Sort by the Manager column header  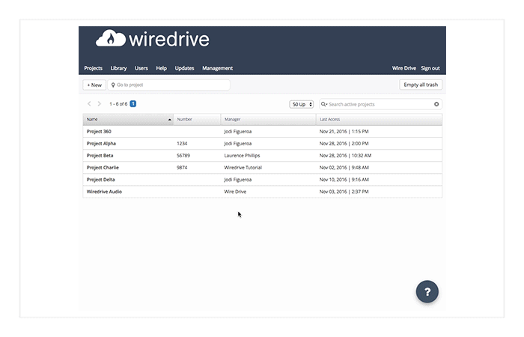[x=268, y=119]
